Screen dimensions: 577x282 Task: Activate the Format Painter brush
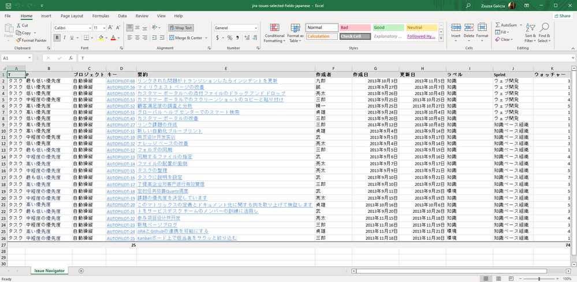pyautogui.click(x=18, y=40)
